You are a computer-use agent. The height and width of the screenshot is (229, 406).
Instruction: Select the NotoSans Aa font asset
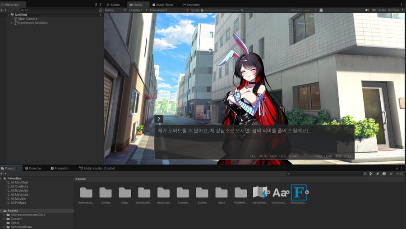coord(279,193)
